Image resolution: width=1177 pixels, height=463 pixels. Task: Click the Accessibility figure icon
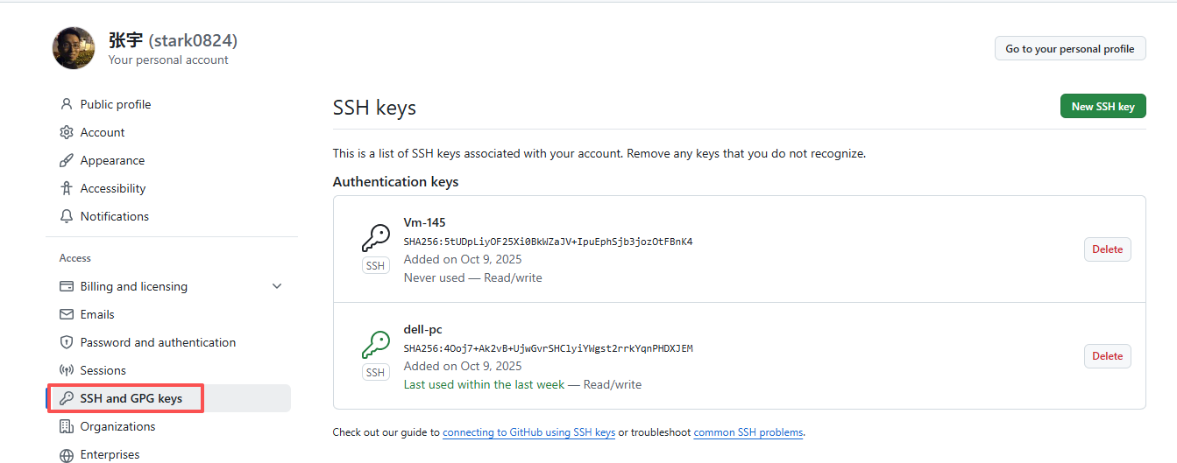(x=67, y=188)
